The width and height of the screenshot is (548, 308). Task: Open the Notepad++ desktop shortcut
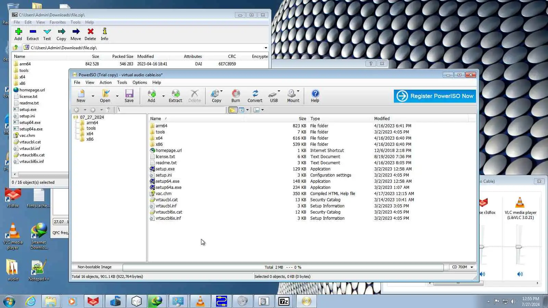tap(38, 270)
